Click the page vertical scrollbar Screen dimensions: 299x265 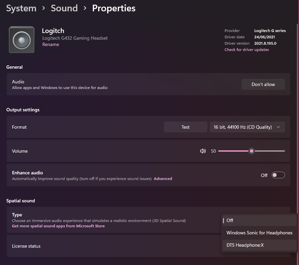pos(297,118)
